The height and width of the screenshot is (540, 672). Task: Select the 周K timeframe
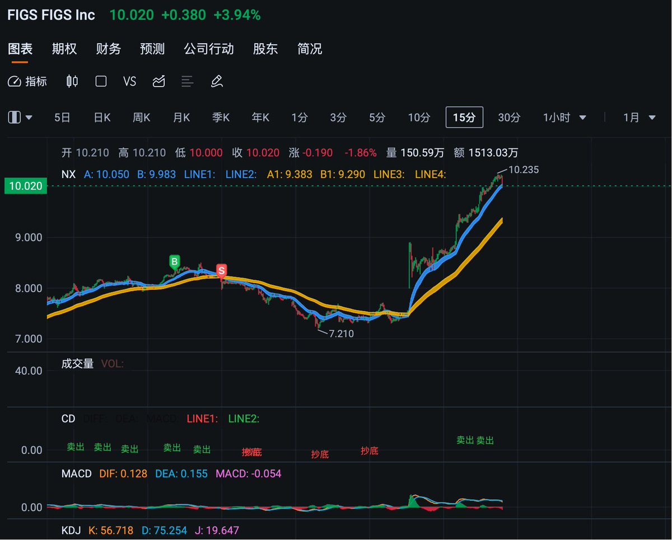tap(142, 118)
